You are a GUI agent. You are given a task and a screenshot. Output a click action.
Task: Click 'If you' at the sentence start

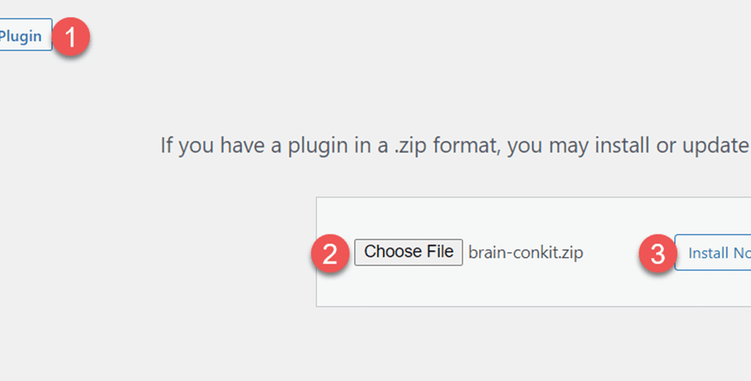(x=187, y=146)
